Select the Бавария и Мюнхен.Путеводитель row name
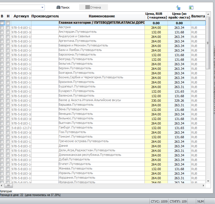215x204 pixels. (x=83, y=45)
